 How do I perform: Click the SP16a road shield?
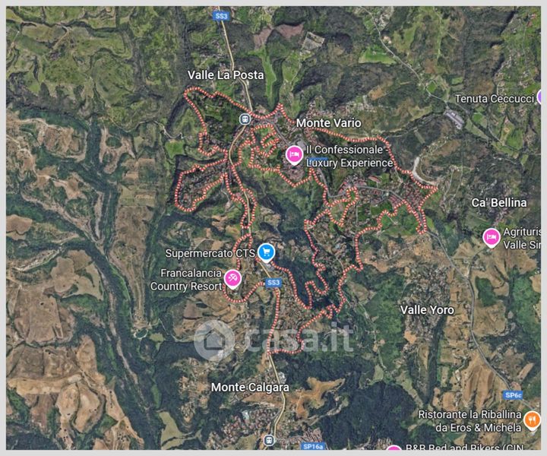point(313,446)
